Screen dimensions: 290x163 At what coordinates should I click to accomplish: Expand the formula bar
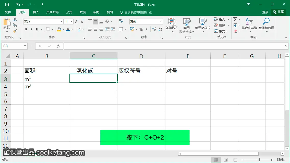286,46
